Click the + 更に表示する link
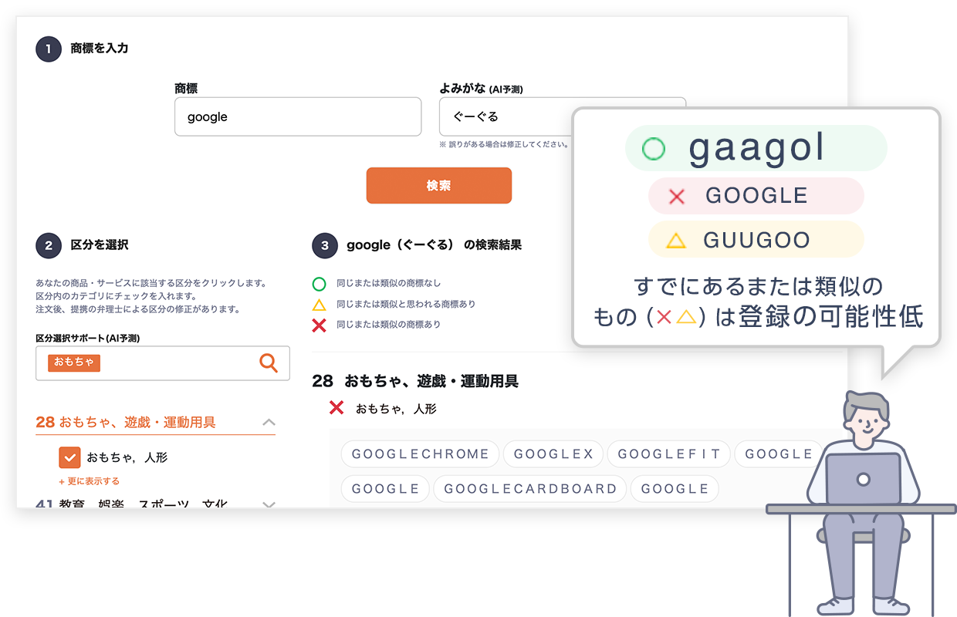The width and height of the screenshot is (957, 617). (x=89, y=481)
